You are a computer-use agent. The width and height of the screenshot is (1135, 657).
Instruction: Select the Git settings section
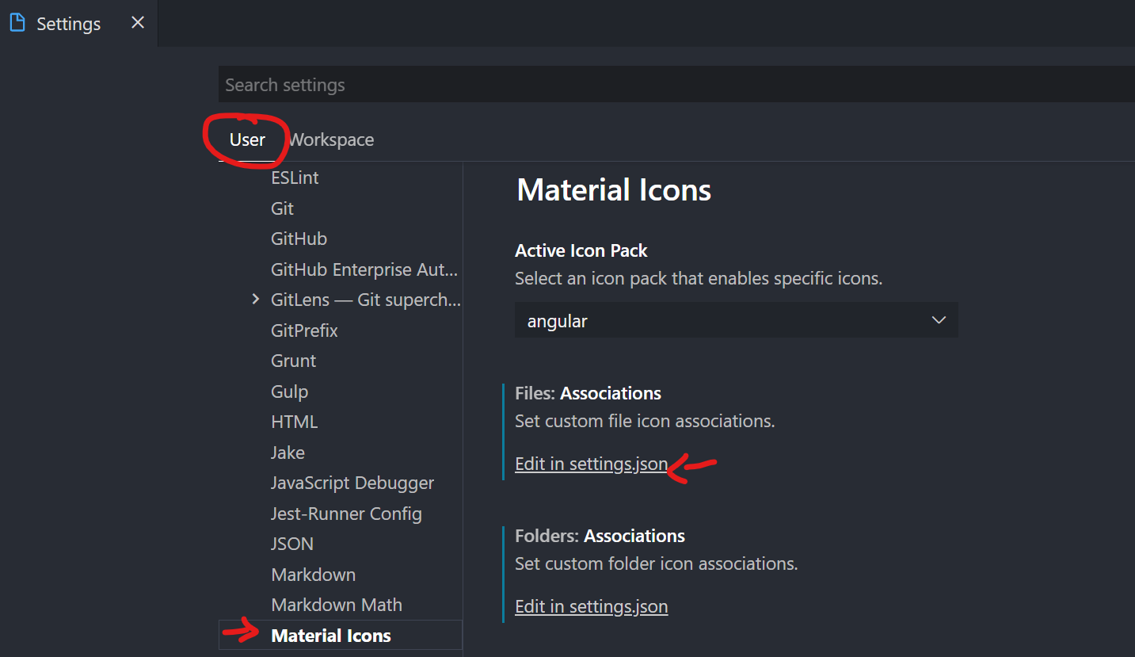(281, 208)
